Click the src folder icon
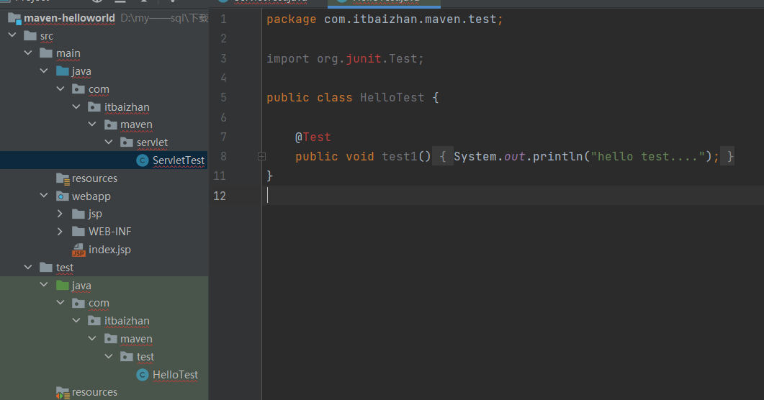 point(30,35)
